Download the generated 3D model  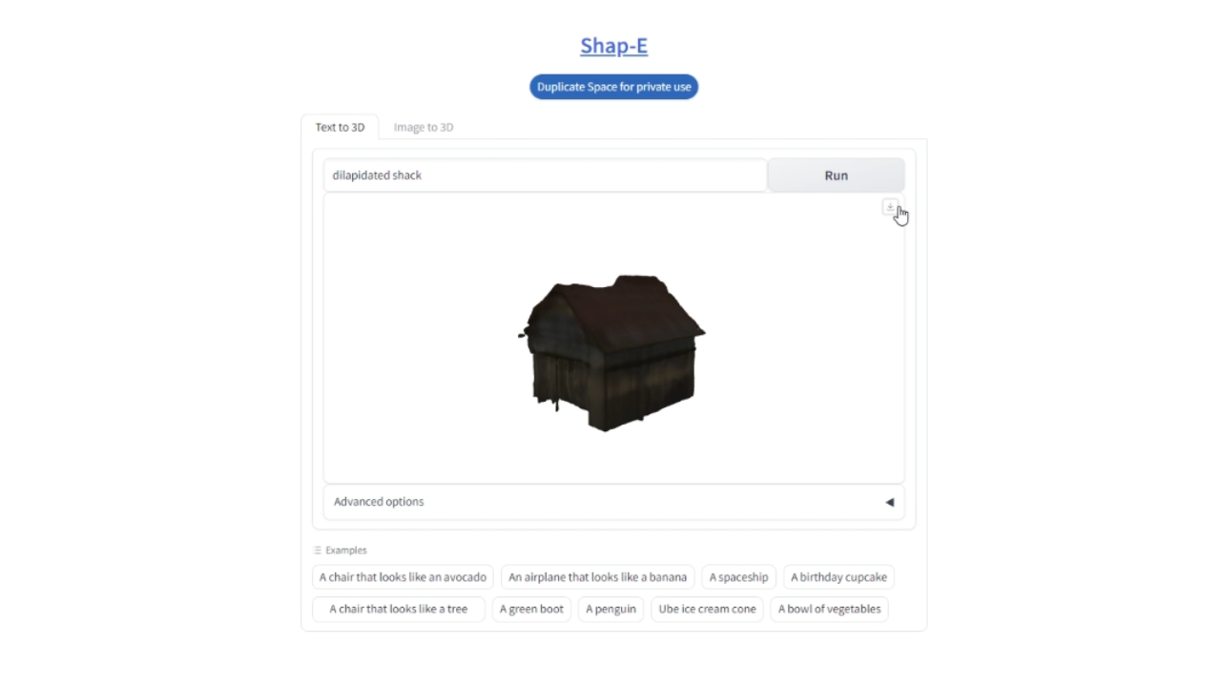pos(889,207)
